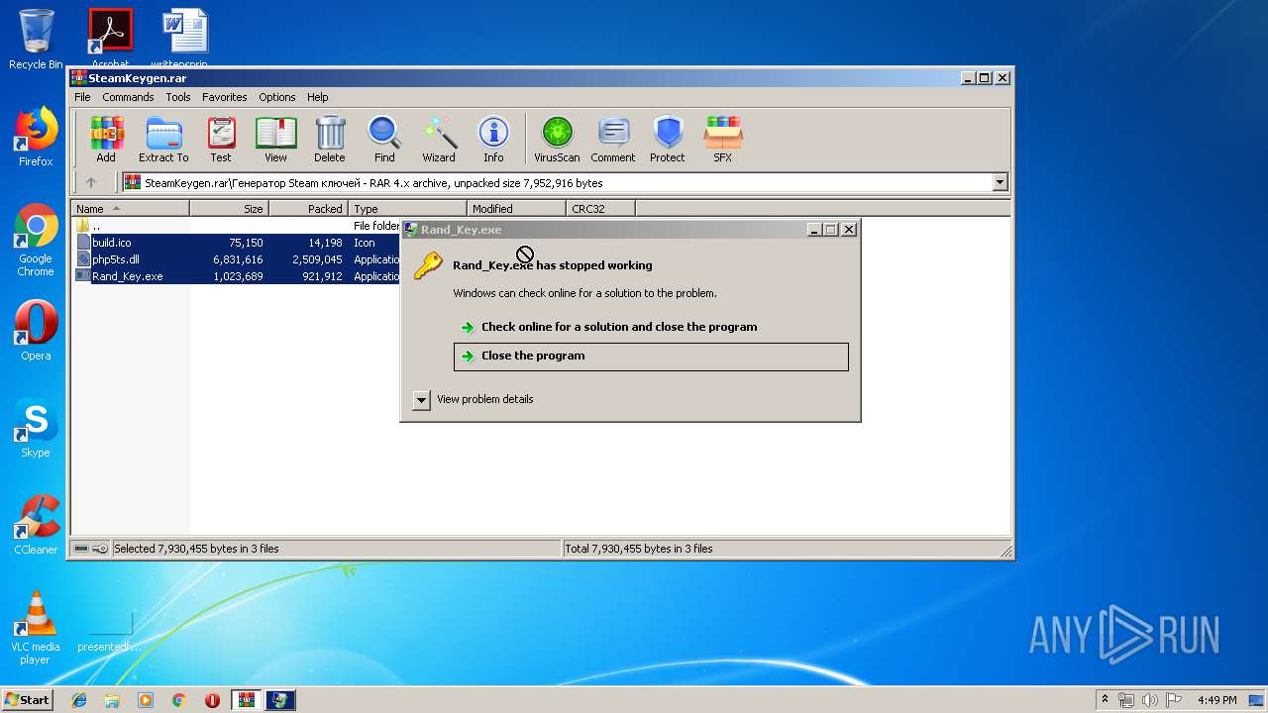Open media player taskbar icon
This screenshot has height=713, width=1268.
[x=146, y=700]
